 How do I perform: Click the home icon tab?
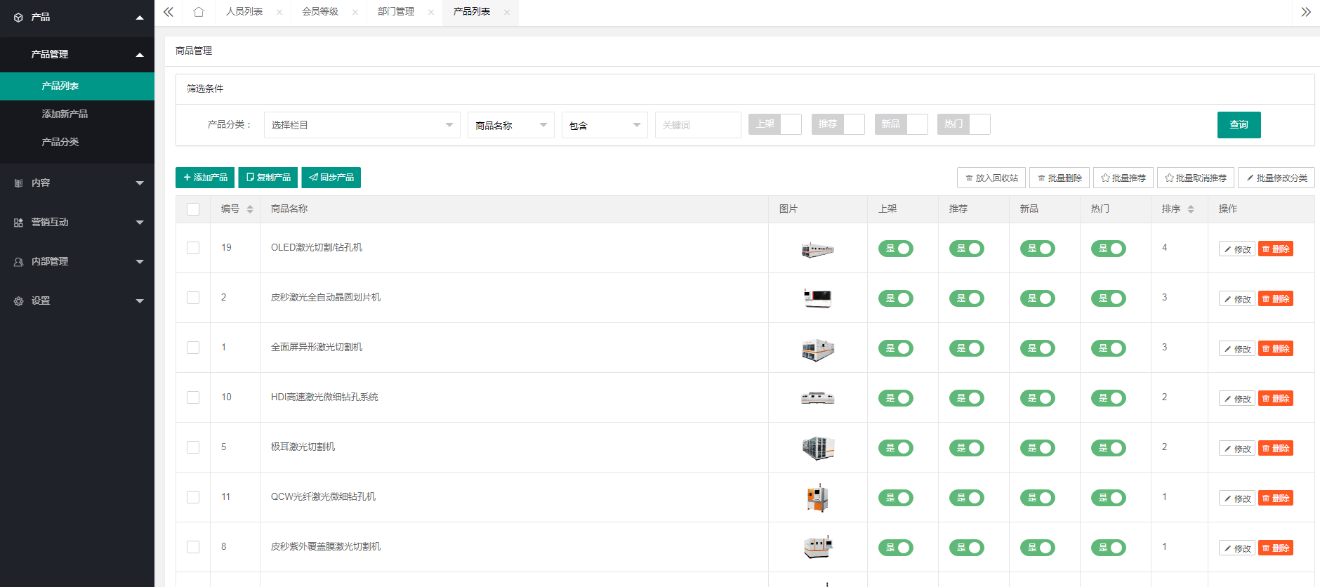[199, 12]
